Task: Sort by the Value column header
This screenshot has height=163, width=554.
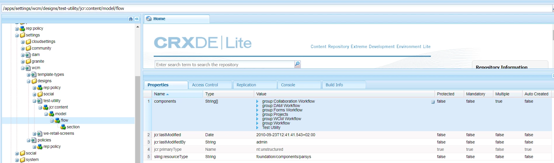Action: point(344,94)
